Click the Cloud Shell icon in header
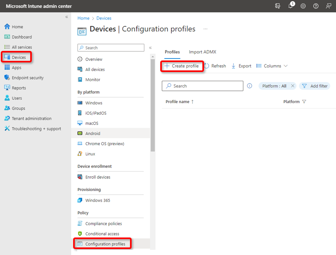Viewport: 336px width, 255px height. (x=278, y=6)
